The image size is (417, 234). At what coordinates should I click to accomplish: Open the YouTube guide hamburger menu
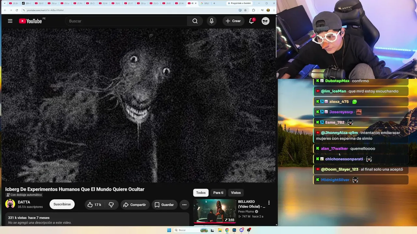click(x=10, y=21)
